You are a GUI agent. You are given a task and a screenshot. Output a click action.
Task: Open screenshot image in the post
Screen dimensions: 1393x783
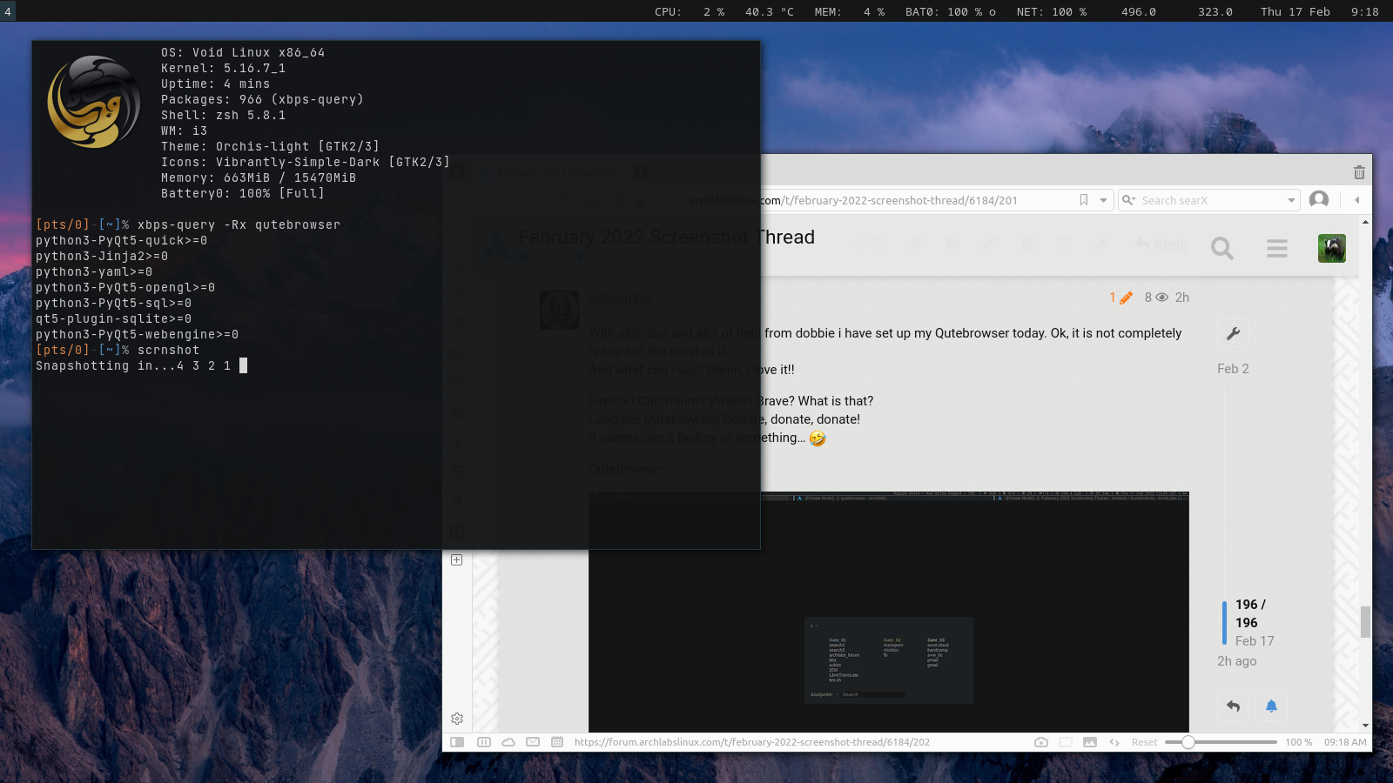click(889, 612)
